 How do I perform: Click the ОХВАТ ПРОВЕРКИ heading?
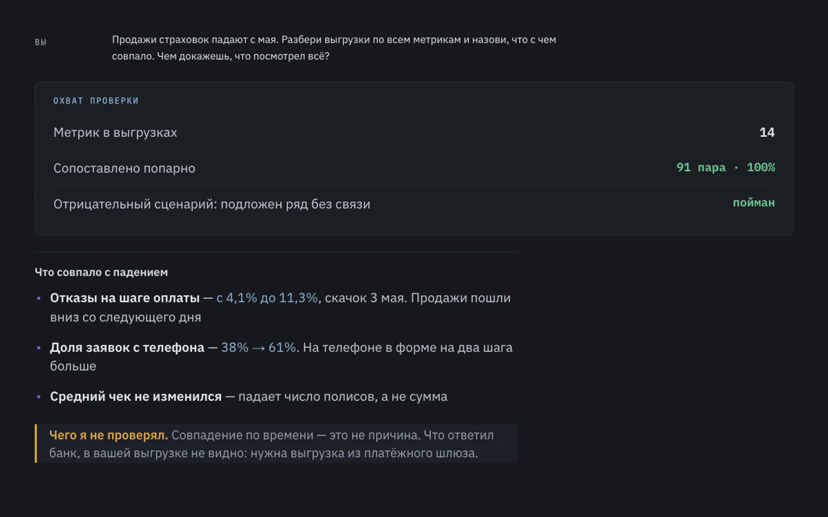click(96, 101)
